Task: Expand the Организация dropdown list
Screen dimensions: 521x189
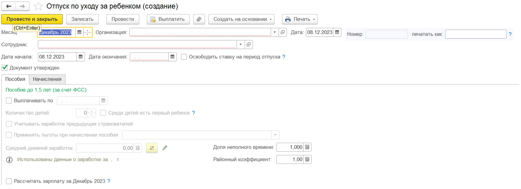Action: click(x=275, y=33)
